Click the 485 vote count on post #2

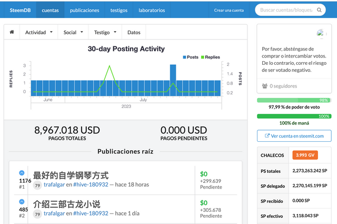pyautogui.click(x=23, y=210)
